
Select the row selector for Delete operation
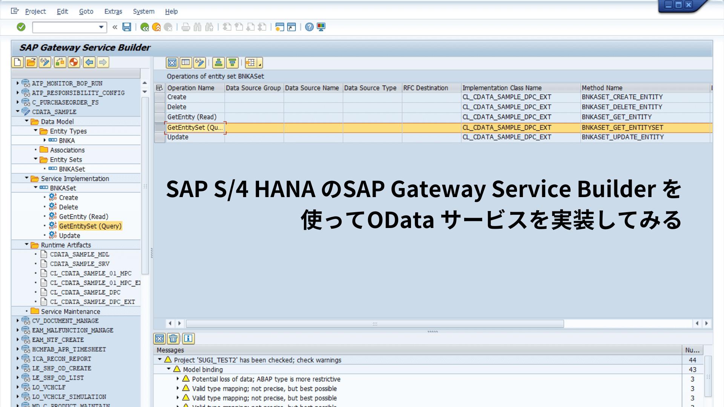160,107
